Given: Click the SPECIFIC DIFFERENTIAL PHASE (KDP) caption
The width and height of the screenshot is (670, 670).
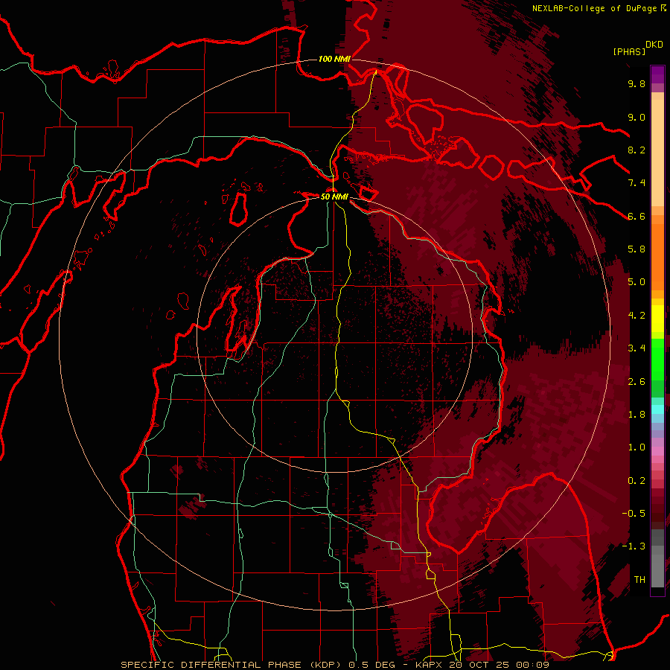Looking at the screenshot, I should click(233, 665).
